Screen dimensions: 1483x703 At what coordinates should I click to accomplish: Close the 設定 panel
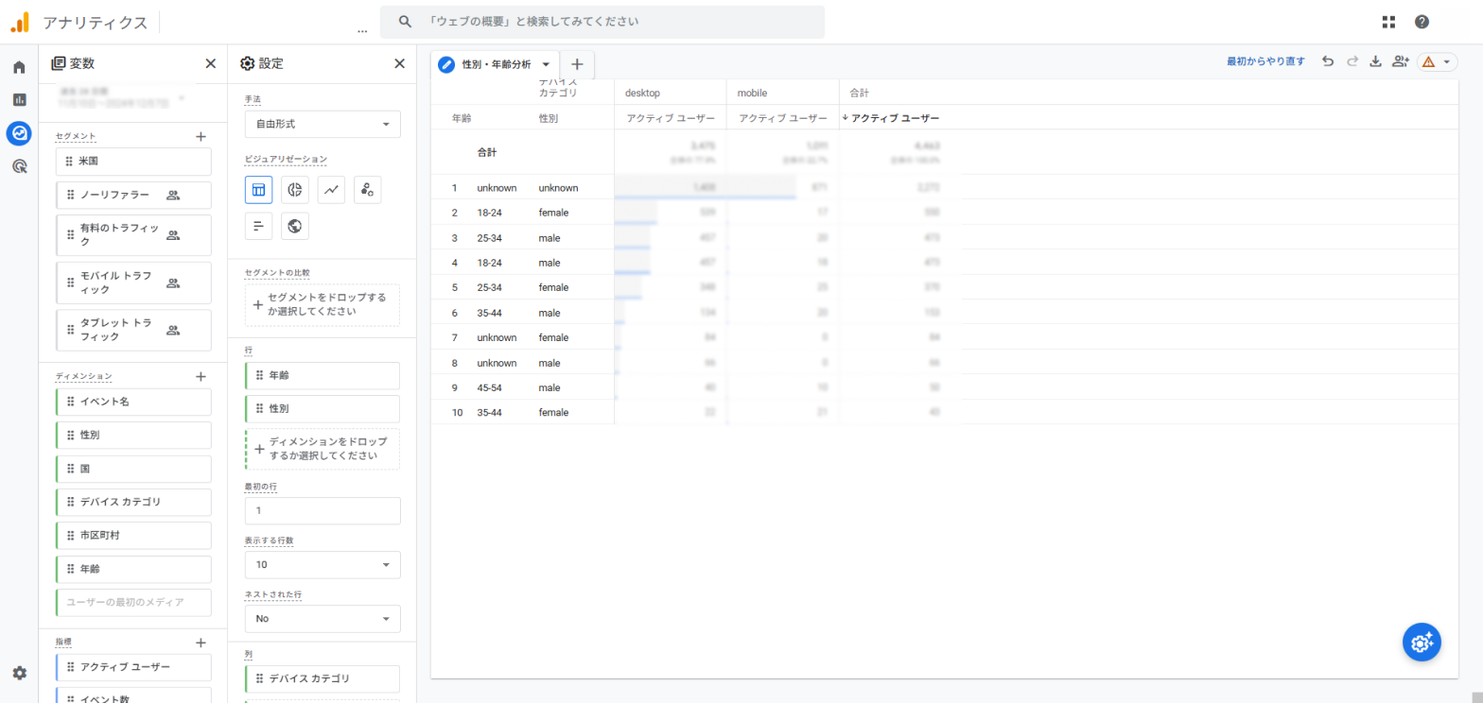(399, 63)
